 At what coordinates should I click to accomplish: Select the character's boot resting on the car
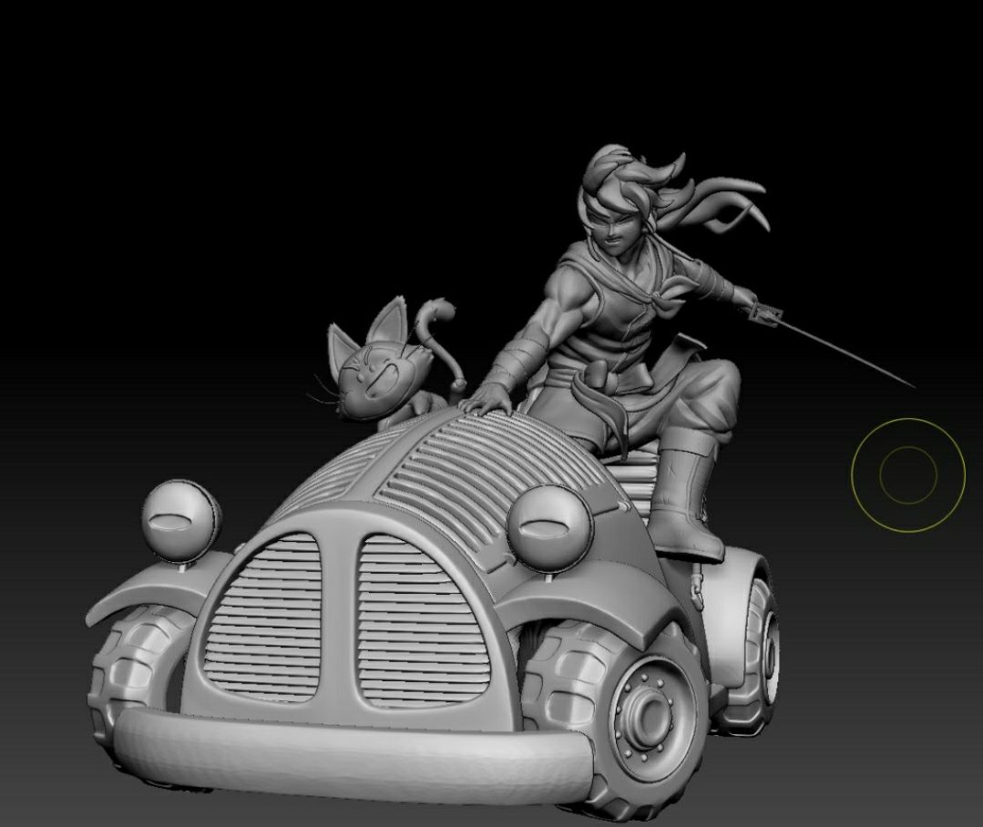685,496
